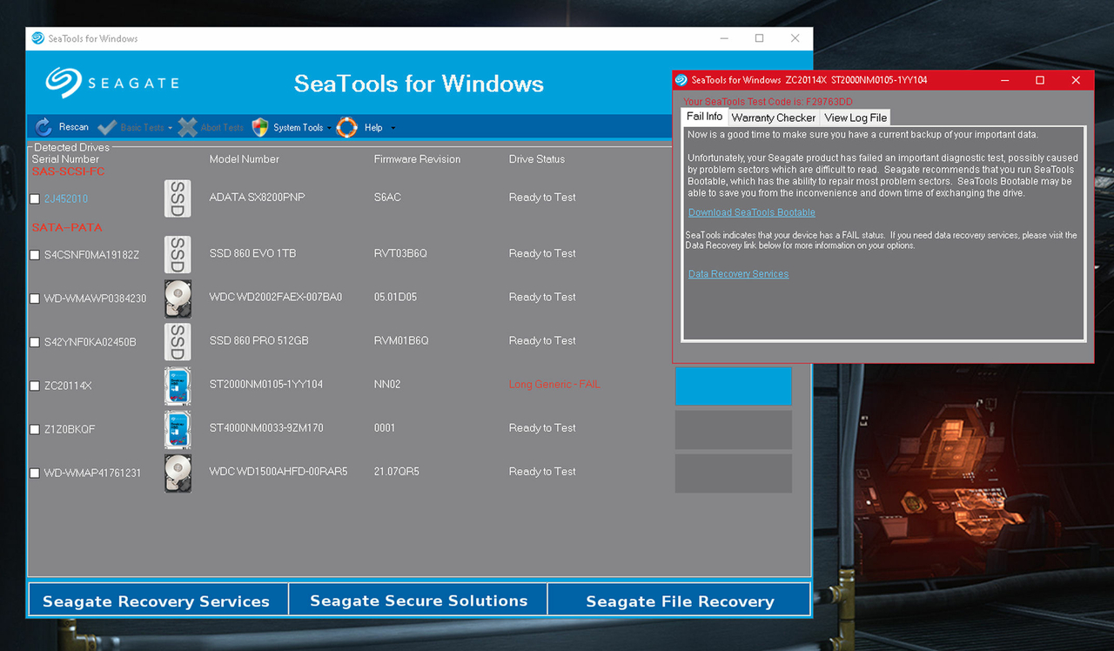Enable the checkbox for S42YNF0KA02450B
Screen dimensions: 1114x651
pyautogui.click(x=35, y=342)
